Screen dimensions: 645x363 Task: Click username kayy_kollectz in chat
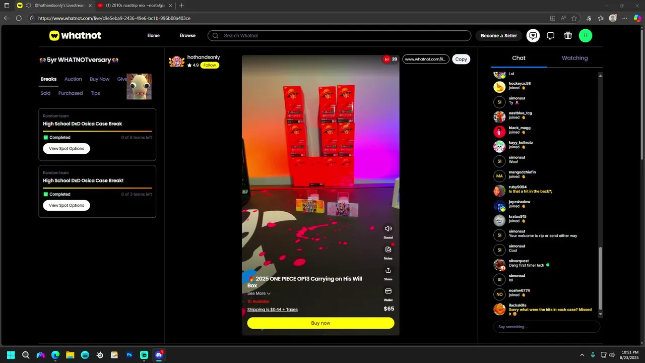click(x=521, y=143)
